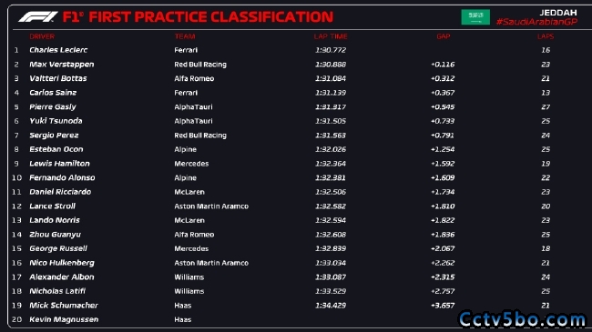The width and height of the screenshot is (592, 332).
Task: Click the Aston Martin Aramco team for Stroll
Action: [211, 206]
